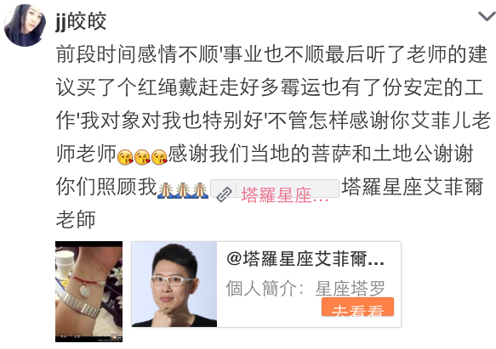Click the line mentioning 菩萨和土地公
496x349 pixels.
(265, 154)
